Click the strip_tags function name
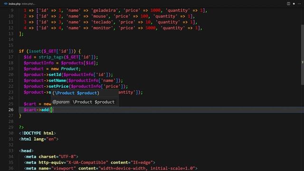 pos(51,57)
